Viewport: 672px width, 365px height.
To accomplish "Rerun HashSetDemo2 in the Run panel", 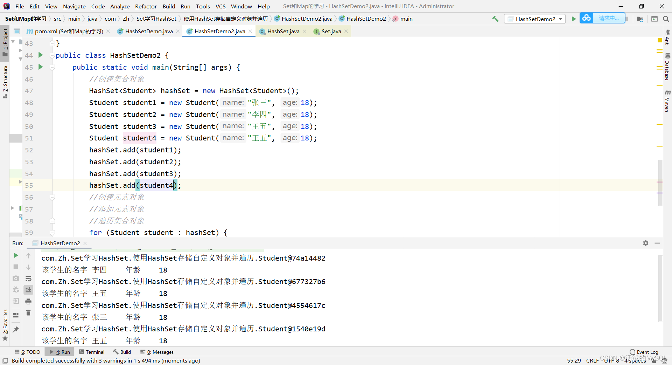I will click(16, 256).
